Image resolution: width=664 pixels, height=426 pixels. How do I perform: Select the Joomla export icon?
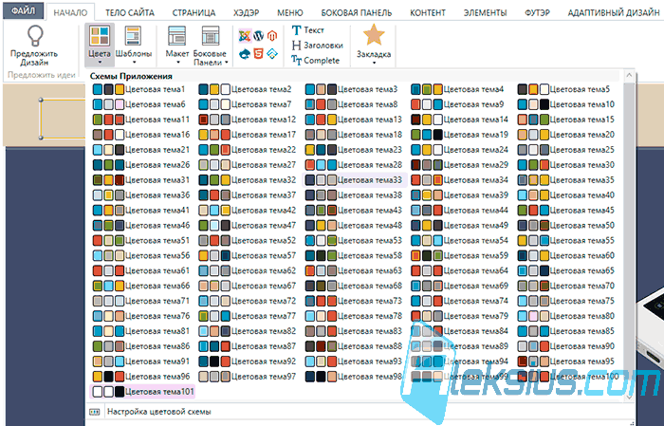[x=245, y=36]
